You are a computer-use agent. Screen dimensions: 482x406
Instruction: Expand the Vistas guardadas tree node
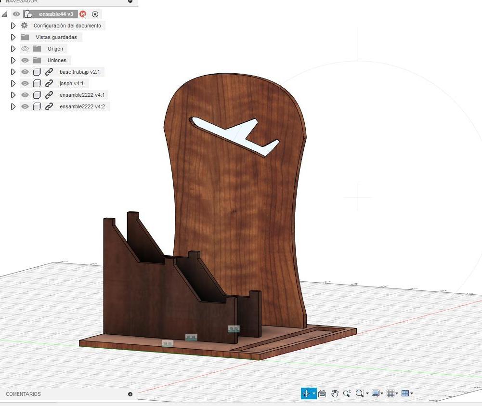pos(13,37)
